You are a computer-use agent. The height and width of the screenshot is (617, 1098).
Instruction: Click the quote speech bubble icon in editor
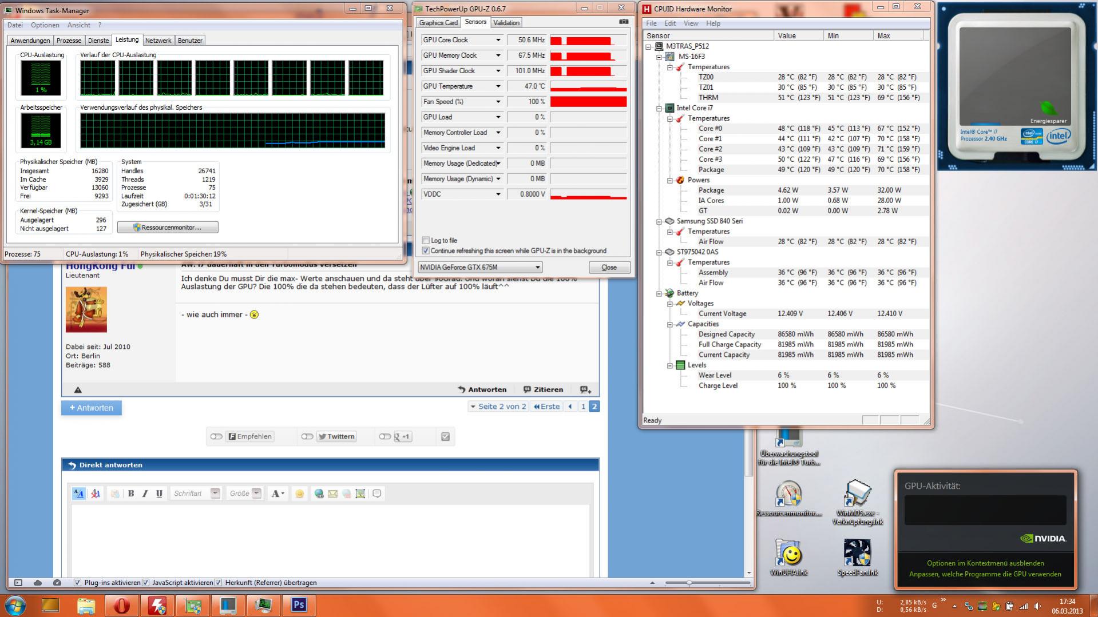[x=376, y=493]
